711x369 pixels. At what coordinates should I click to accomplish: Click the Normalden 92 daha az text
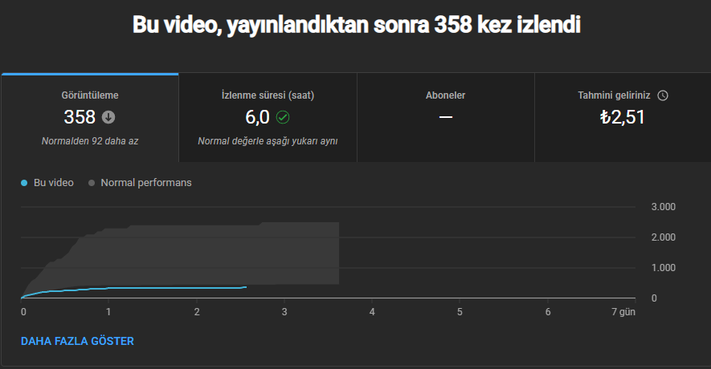90,141
